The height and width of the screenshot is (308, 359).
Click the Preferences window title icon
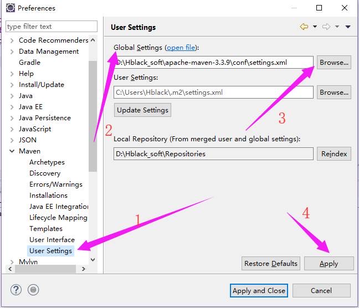click(x=10, y=8)
